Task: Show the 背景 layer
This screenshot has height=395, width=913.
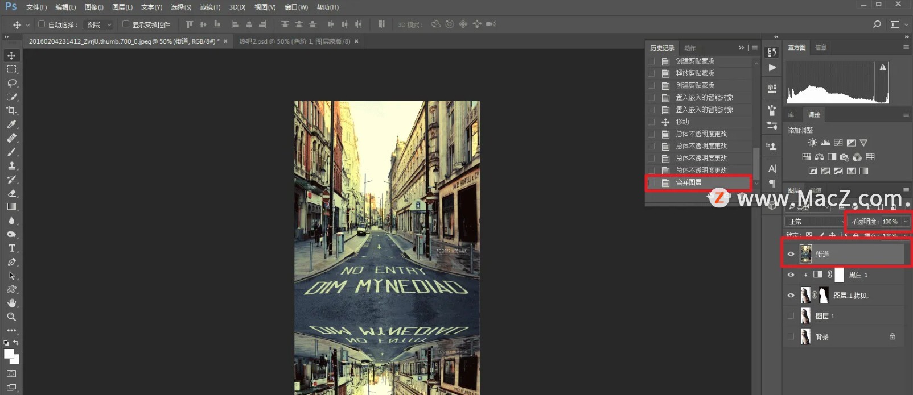Action: [791, 336]
